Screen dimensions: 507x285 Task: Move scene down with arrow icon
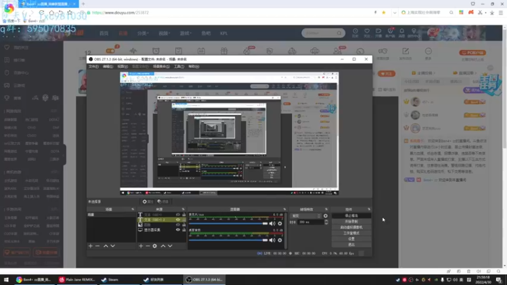(x=113, y=246)
